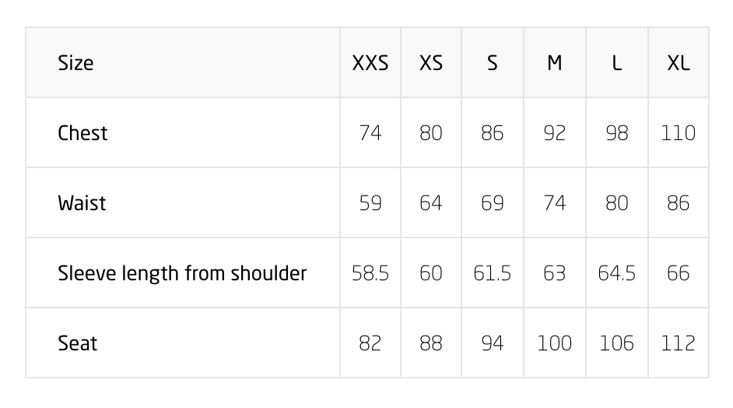Select the L size column header
Screen dimensions: 733x408
[616, 63]
